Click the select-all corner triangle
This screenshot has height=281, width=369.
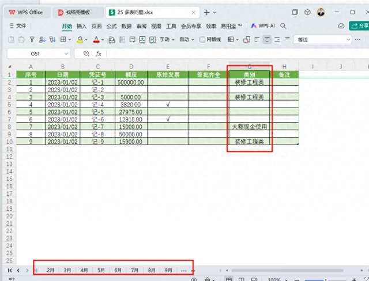(x=10, y=67)
